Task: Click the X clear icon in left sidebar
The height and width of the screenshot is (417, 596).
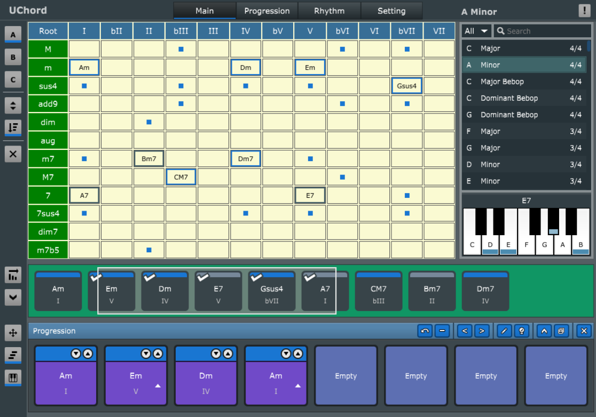Action: click(x=13, y=154)
